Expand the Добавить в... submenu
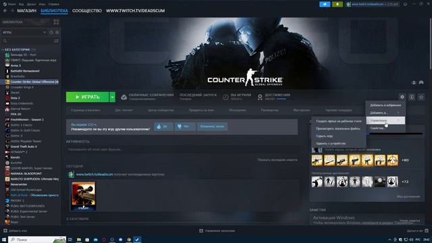Viewport: 432px width, 243px height. pos(385,113)
